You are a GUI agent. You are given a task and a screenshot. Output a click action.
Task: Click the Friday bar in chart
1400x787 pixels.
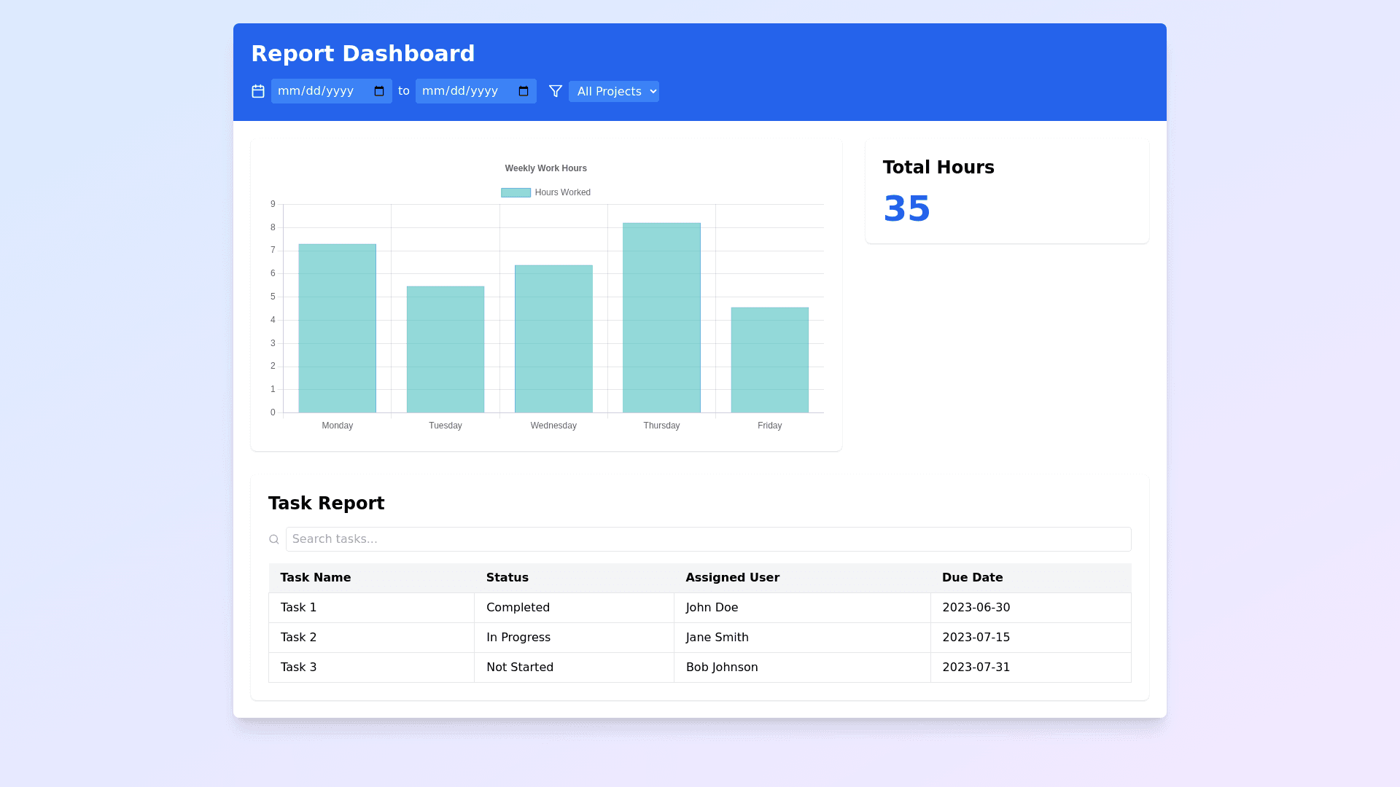tap(769, 360)
